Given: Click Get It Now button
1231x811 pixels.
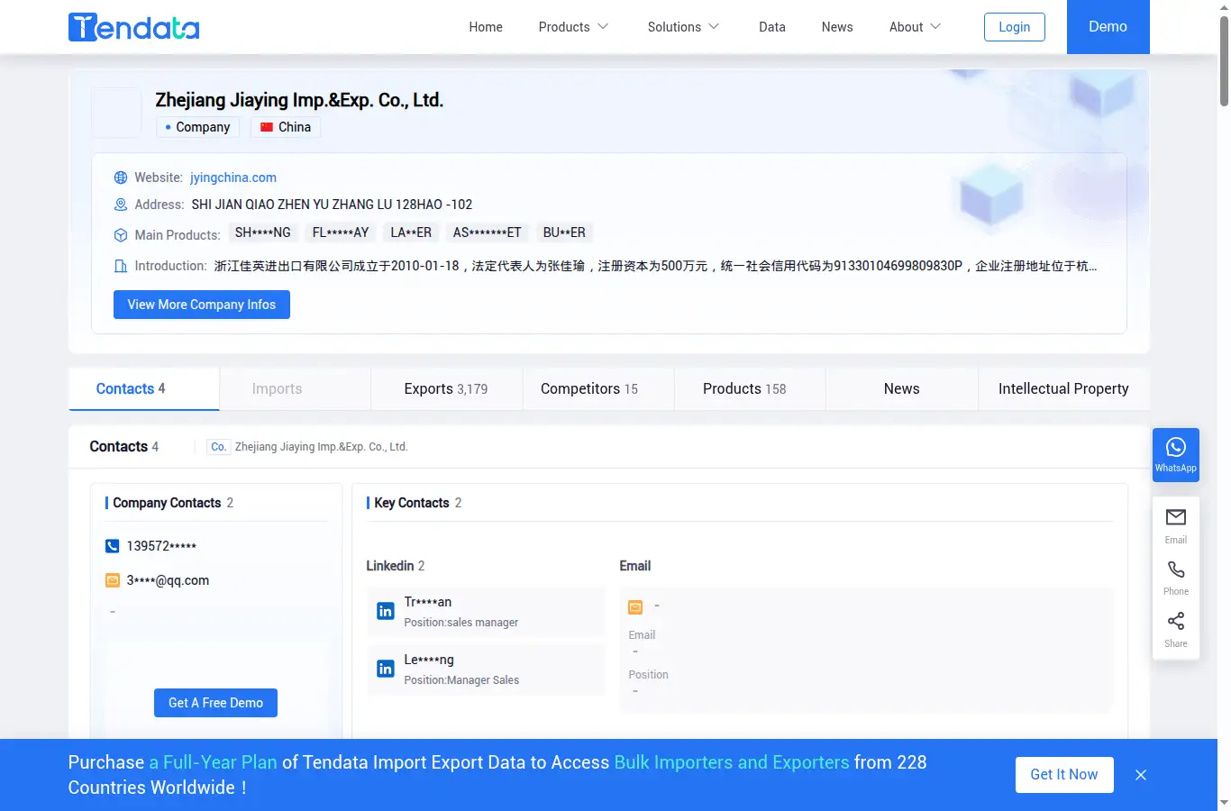Looking at the screenshot, I should click(1064, 775).
